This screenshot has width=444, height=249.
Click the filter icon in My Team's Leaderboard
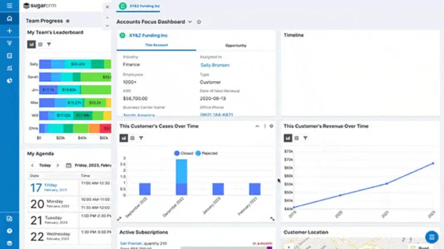coord(49,44)
